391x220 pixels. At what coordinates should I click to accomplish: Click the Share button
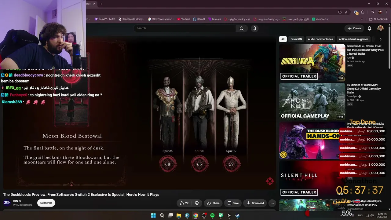coord(213,203)
